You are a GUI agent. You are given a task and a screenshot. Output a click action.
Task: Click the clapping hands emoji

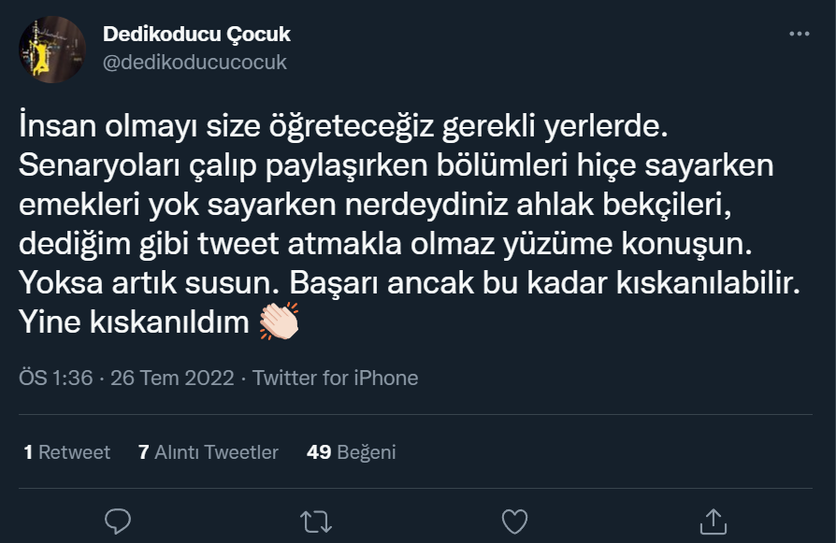pyautogui.click(x=279, y=322)
